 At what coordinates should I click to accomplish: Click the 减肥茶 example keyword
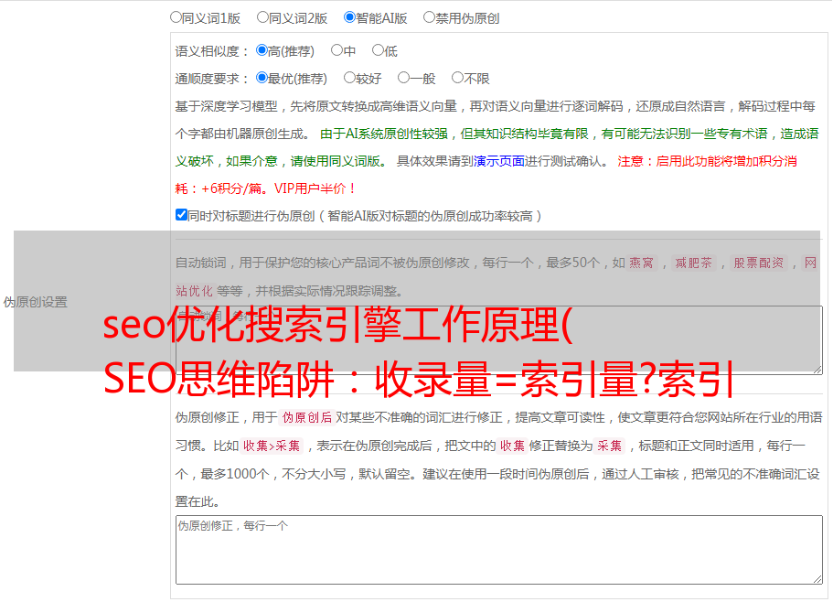click(693, 263)
